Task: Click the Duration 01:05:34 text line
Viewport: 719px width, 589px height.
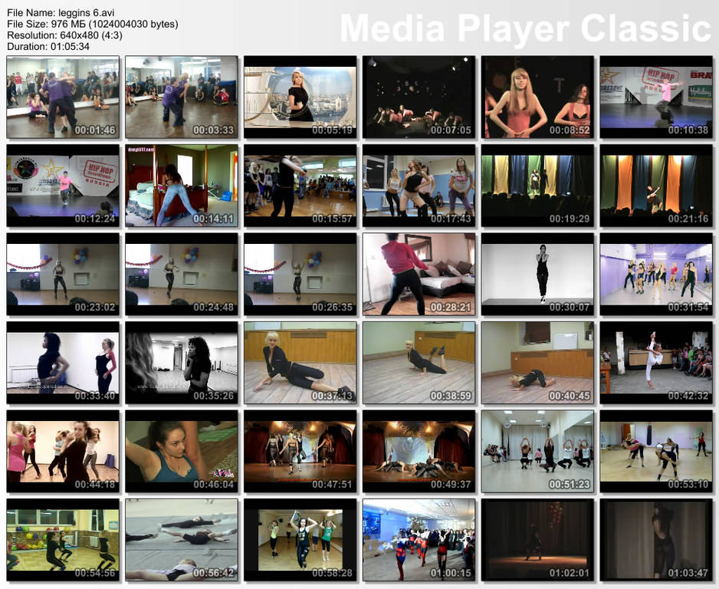Action: [x=48, y=46]
